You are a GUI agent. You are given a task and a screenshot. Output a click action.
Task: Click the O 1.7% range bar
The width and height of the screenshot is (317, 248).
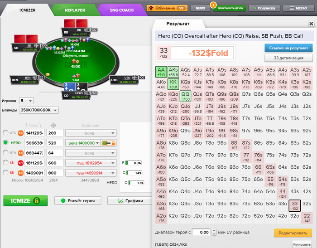click(136, 183)
